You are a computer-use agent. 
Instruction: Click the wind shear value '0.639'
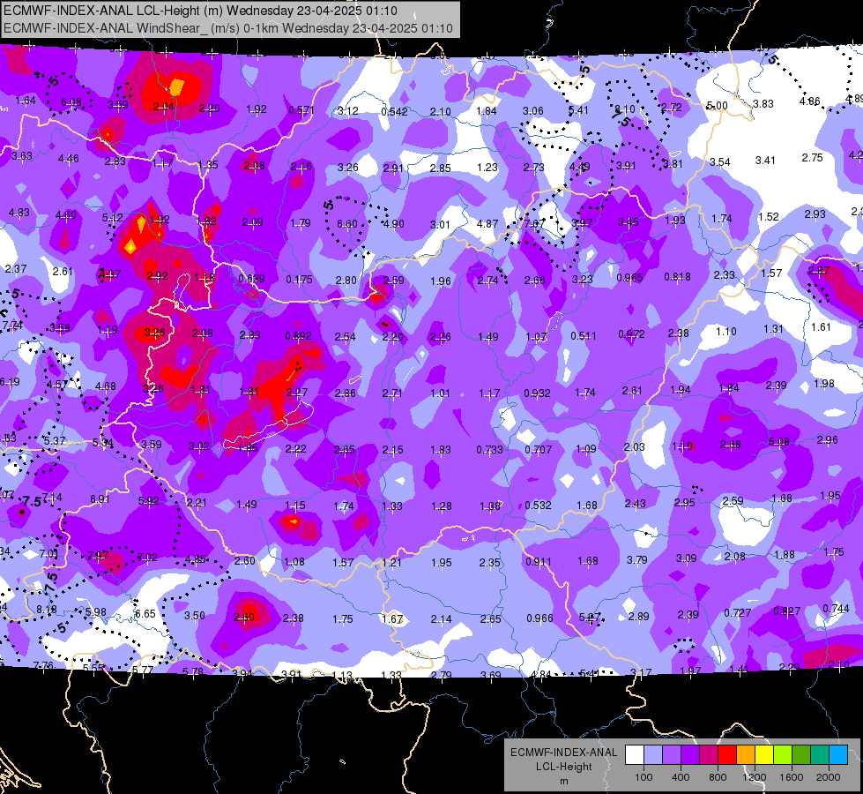click(x=251, y=279)
